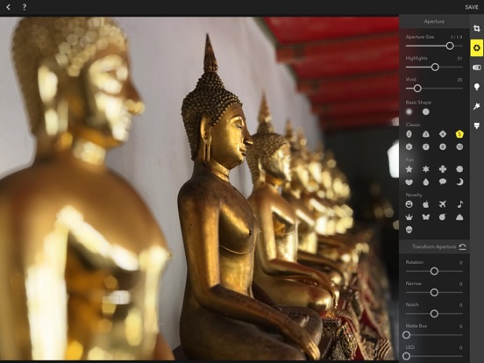
Task: Click the Aperture panel header
Action: pyautogui.click(x=434, y=21)
